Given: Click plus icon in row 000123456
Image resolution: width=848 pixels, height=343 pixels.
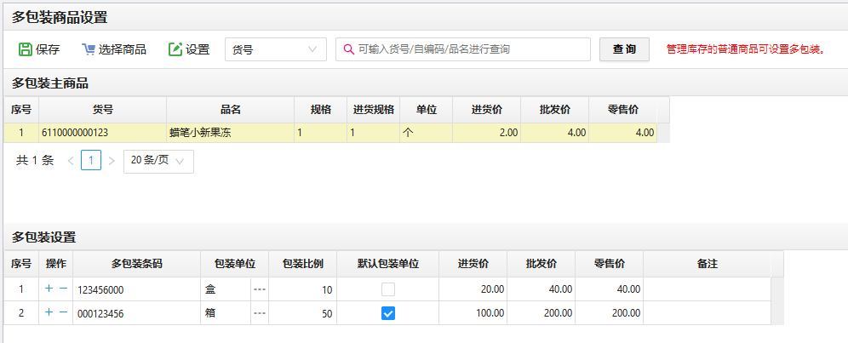Looking at the screenshot, I should tap(49, 312).
